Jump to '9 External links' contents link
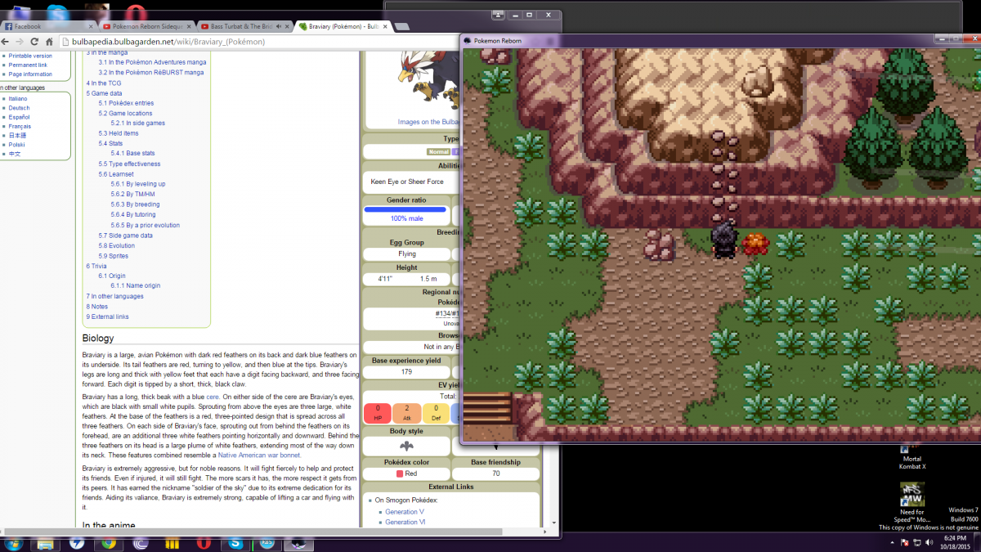The height and width of the screenshot is (552, 981). coord(107,316)
